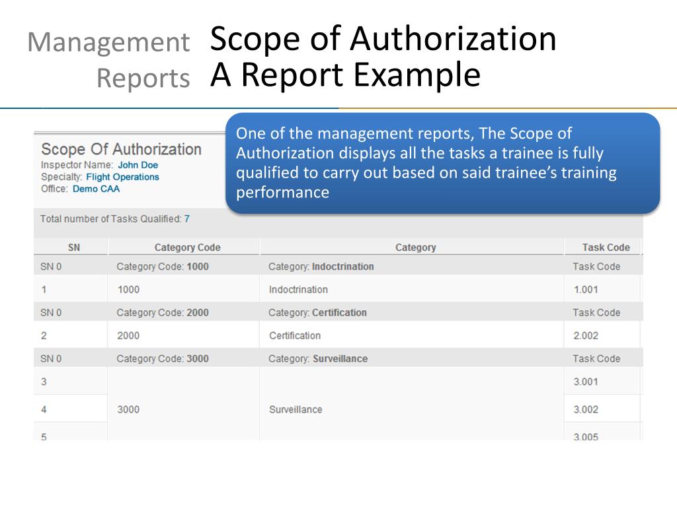This screenshot has height=507, width=677.
Task: Click serial number 2 cell
Action: pyautogui.click(x=70, y=335)
